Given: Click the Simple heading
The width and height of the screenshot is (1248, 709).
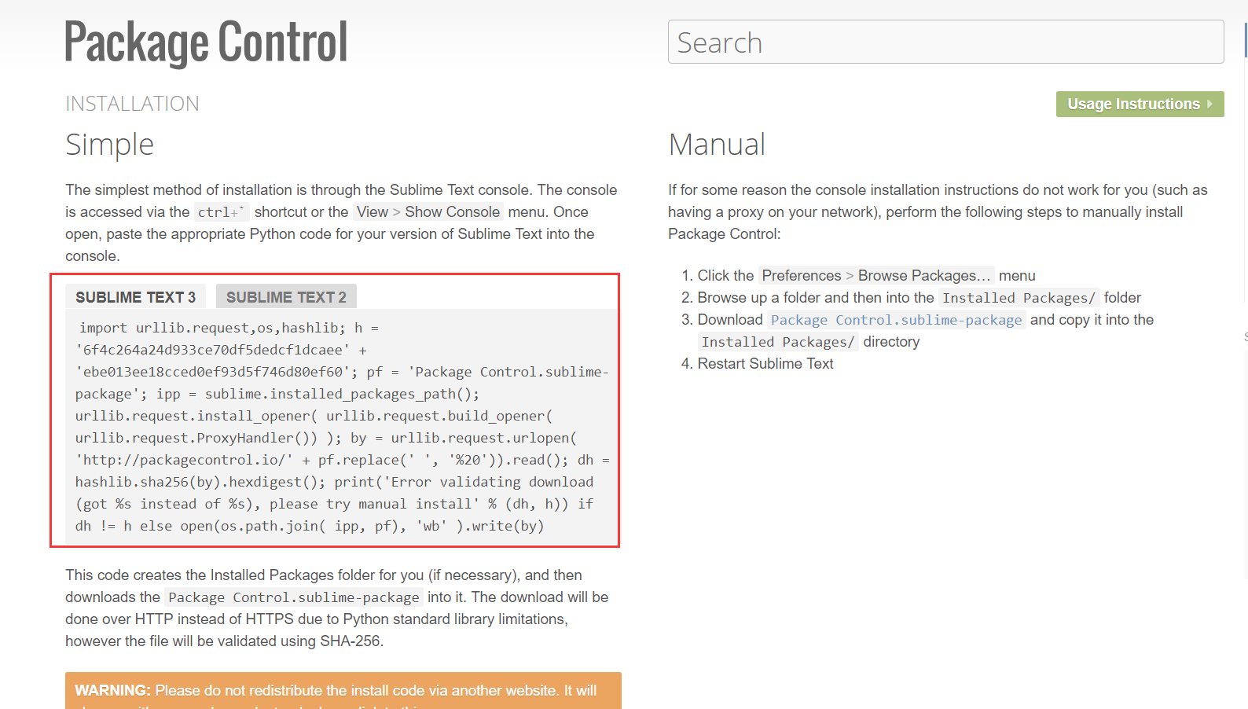Looking at the screenshot, I should (x=109, y=145).
